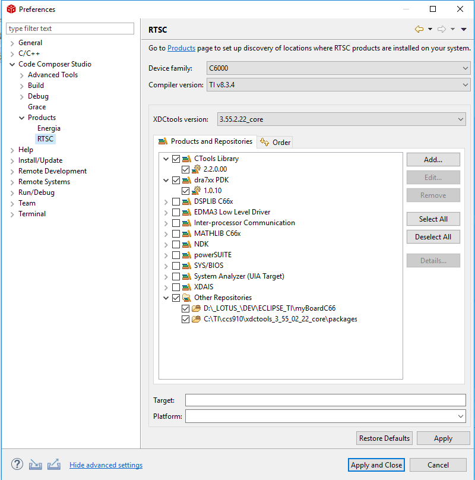Click the MATHLIB C66x product icon
The width and height of the screenshot is (475, 480).
click(186, 234)
